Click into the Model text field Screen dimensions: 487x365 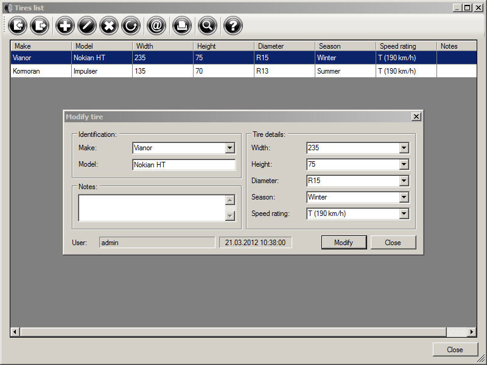(x=183, y=165)
